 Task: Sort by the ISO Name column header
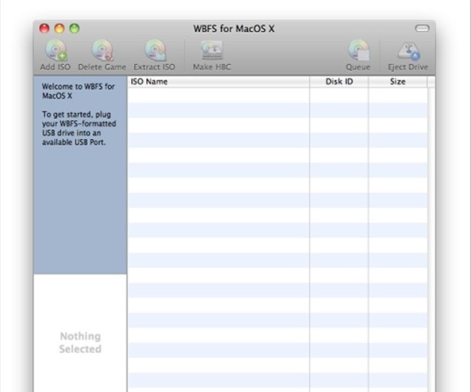[x=218, y=82]
